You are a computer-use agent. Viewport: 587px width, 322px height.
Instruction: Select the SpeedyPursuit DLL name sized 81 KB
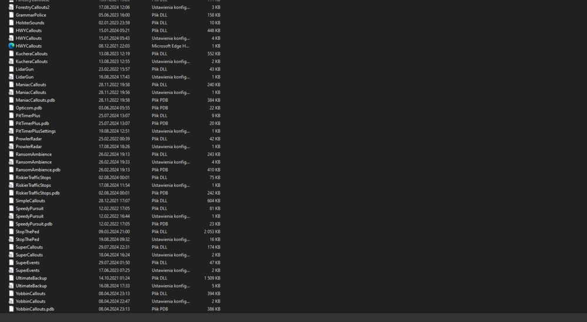point(29,209)
